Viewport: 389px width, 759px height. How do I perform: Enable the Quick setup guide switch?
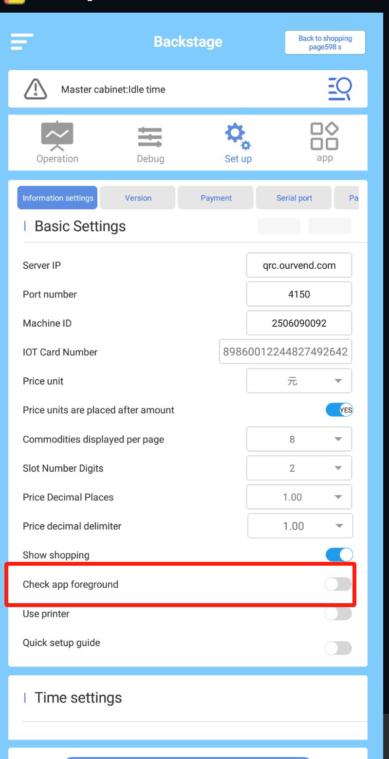coord(338,648)
